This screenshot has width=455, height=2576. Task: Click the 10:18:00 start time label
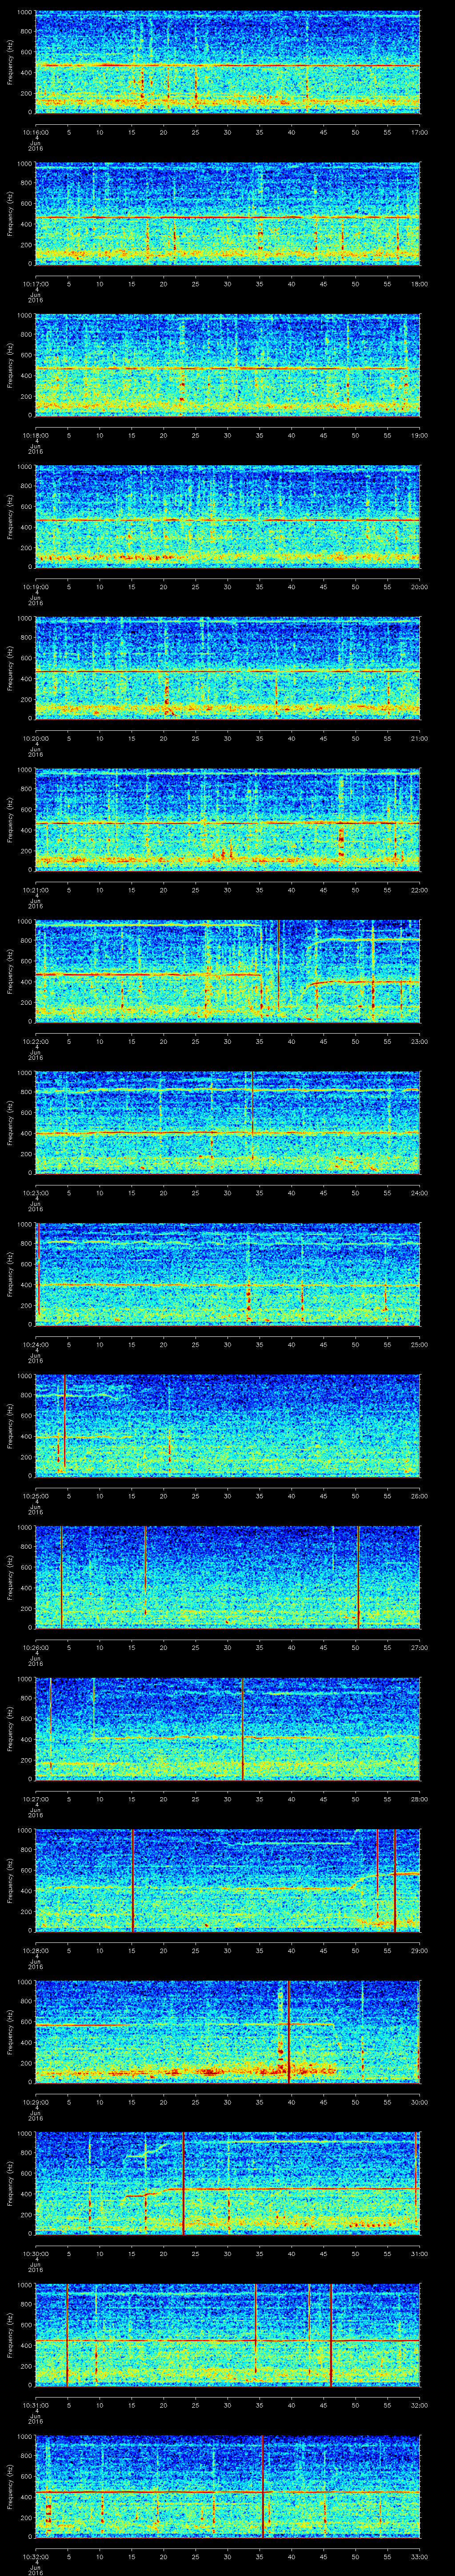[x=35, y=435]
